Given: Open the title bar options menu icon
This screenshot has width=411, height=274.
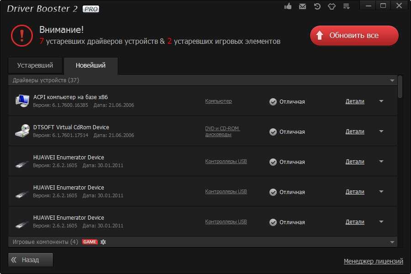Looking at the screenshot, I should 346,6.
